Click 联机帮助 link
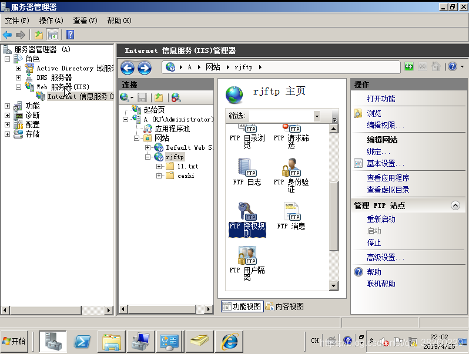This screenshot has height=354, width=469. point(381,284)
